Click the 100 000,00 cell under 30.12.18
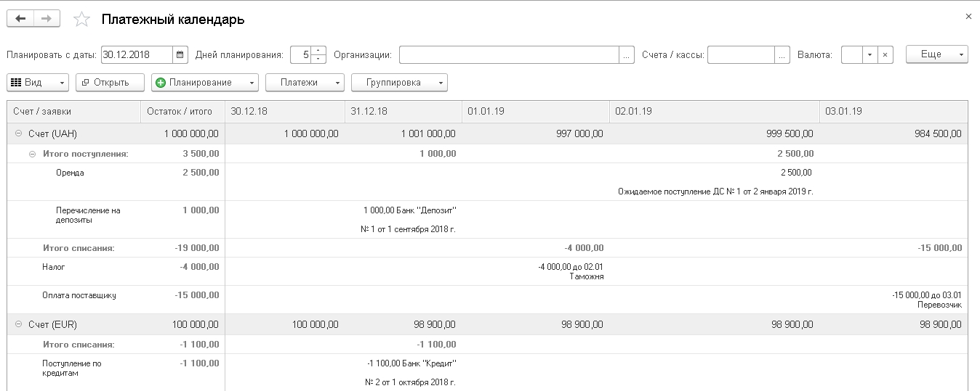Image resolution: width=980 pixels, height=391 pixels. (284, 325)
